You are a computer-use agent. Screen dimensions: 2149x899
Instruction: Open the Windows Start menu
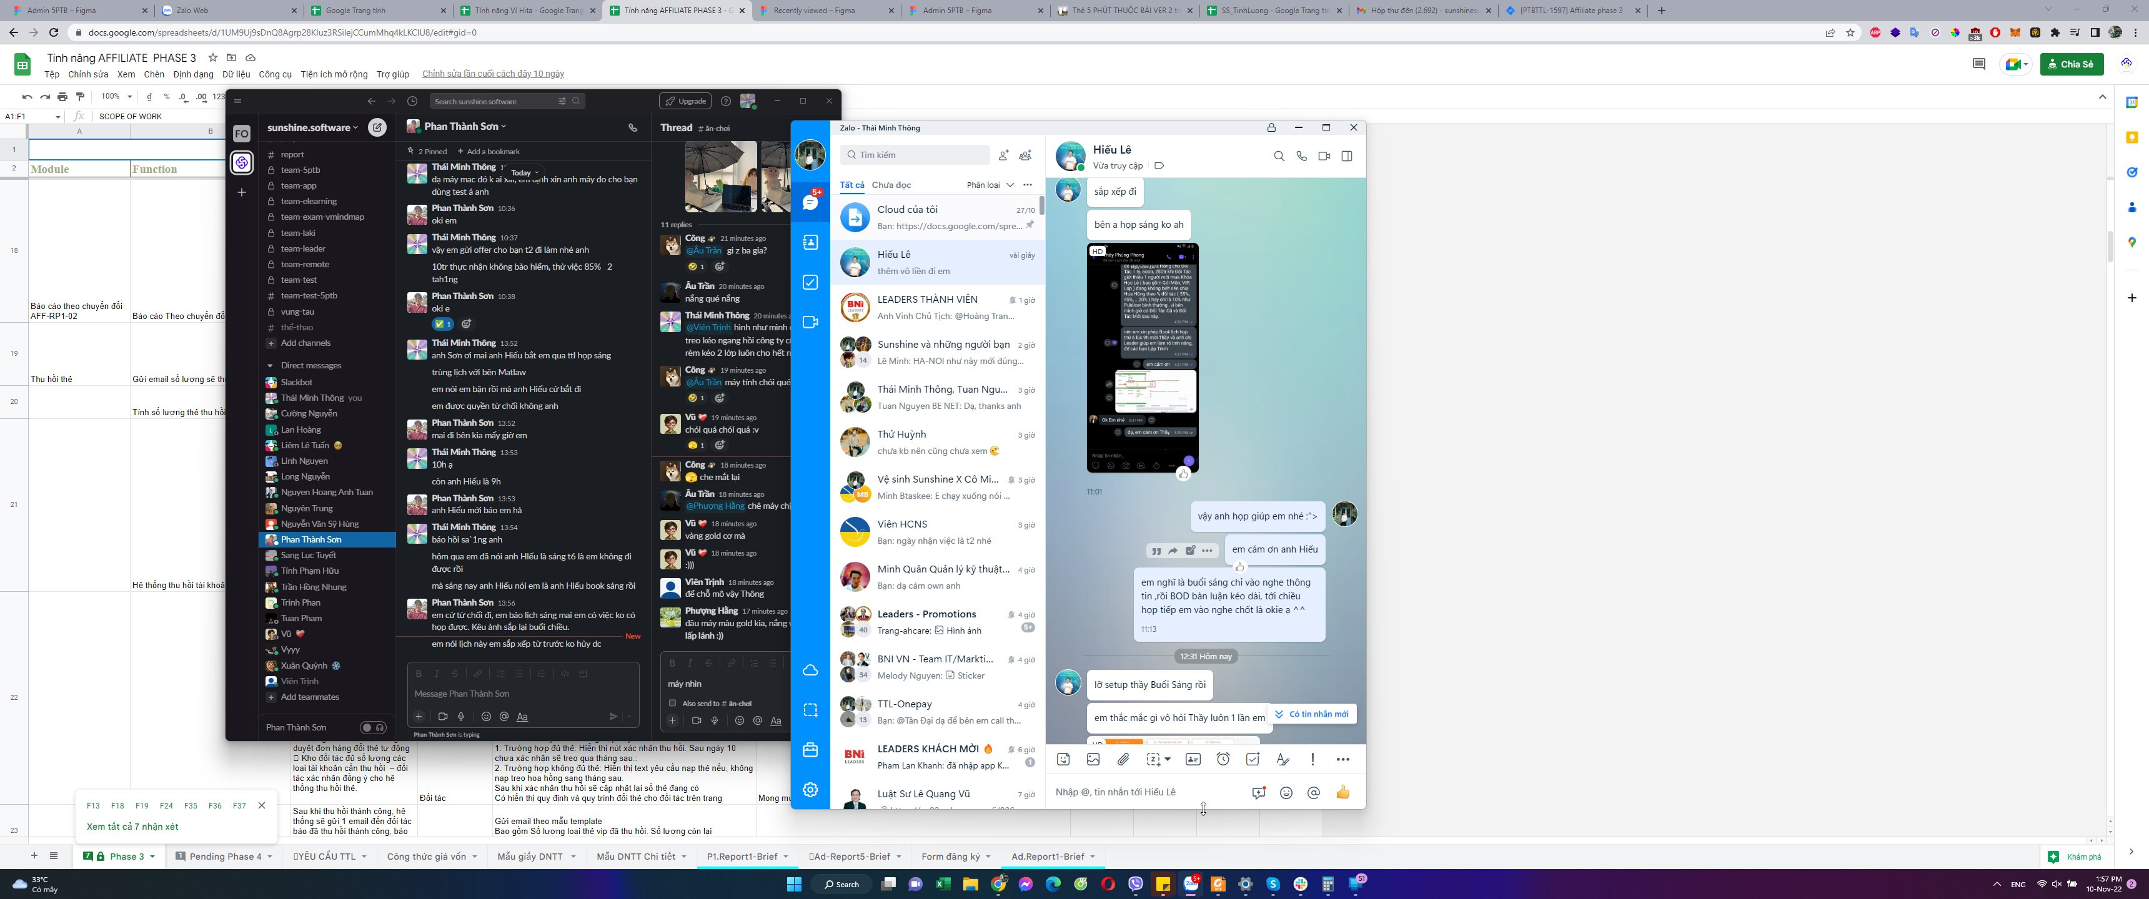[x=794, y=884]
